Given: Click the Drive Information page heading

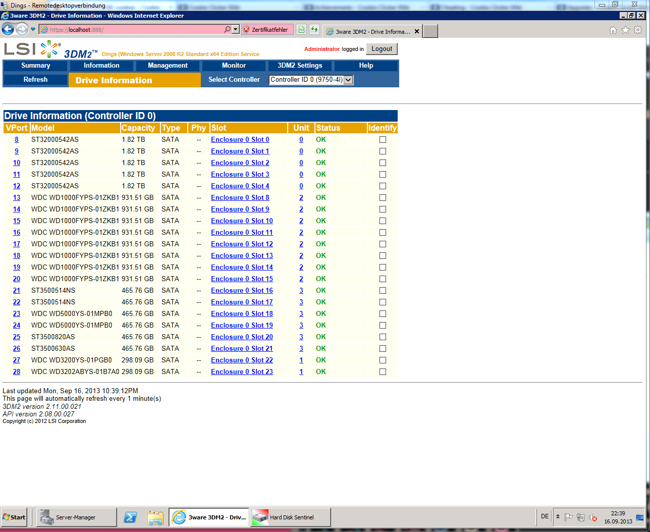Looking at the screenshot, I should point(114,80).
